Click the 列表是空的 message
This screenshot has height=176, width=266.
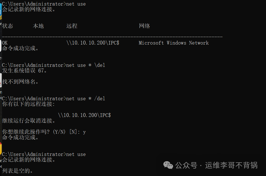(18, 171)
